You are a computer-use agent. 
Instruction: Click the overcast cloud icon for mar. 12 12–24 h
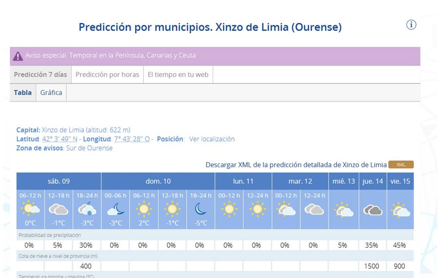tap(314, 209)
